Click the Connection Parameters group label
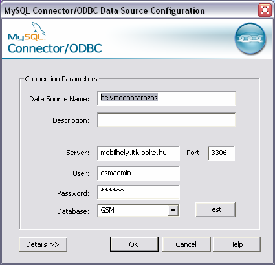Image resolution: width=275 pixels, height=265 pixels. tap(61, 79)
